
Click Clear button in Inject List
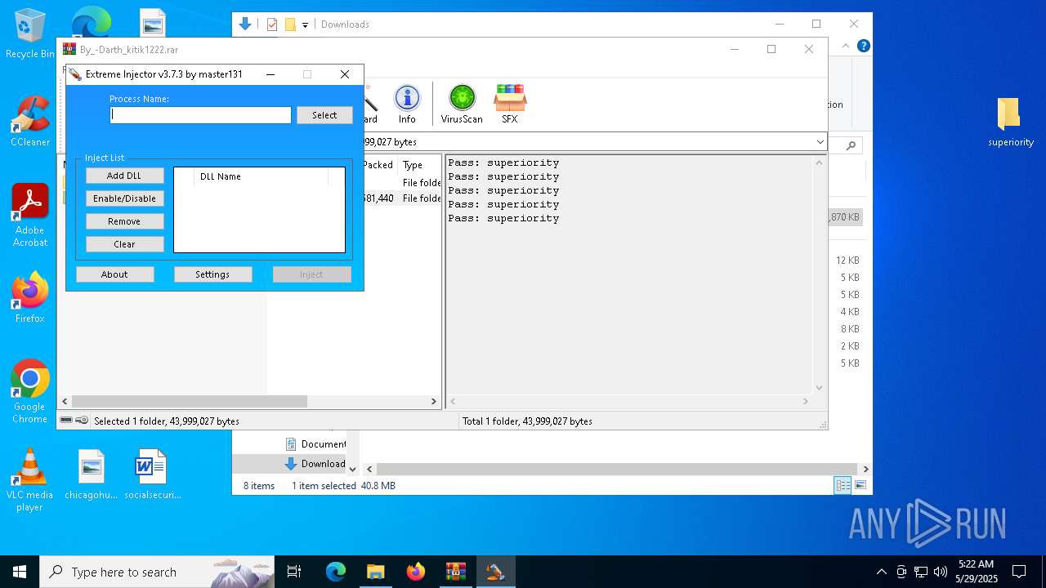pyautogui.click(x=124, y=244)
